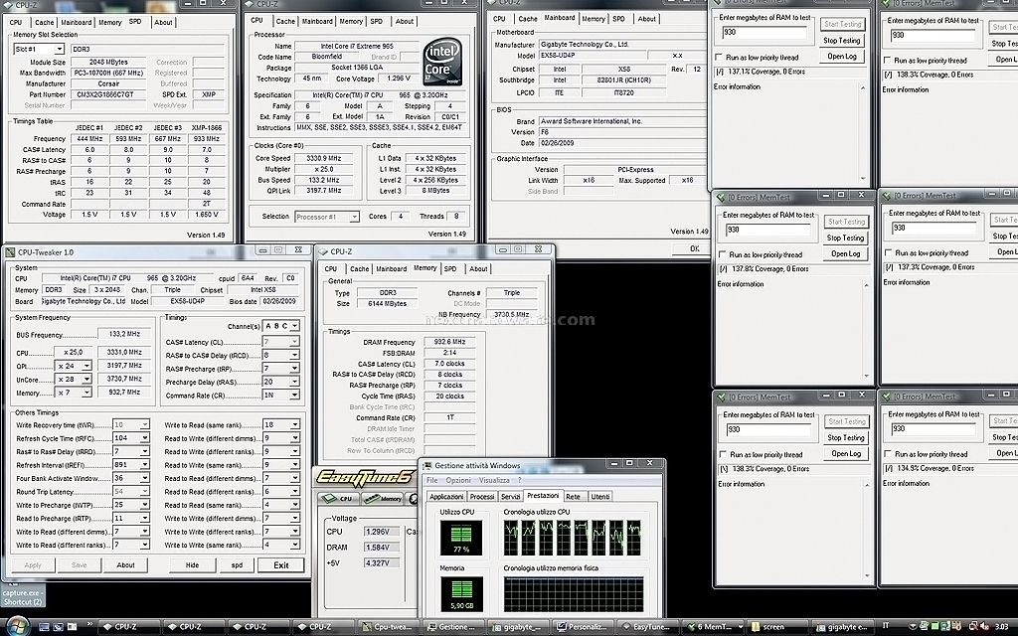Click the Task Manager title bar icon
1018x636 pixels.
(x=427, y=465)
